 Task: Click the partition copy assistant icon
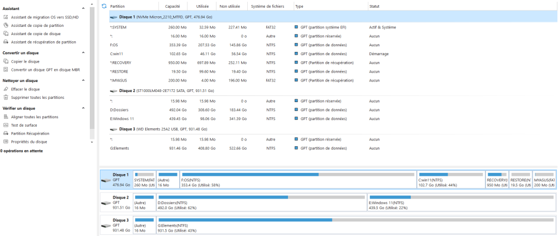(6, 25)
